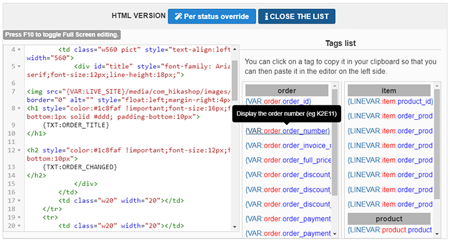Collapse code fold arrow on line 4
The height and width of the screenshot is (242, 450).
click(19, 50)
